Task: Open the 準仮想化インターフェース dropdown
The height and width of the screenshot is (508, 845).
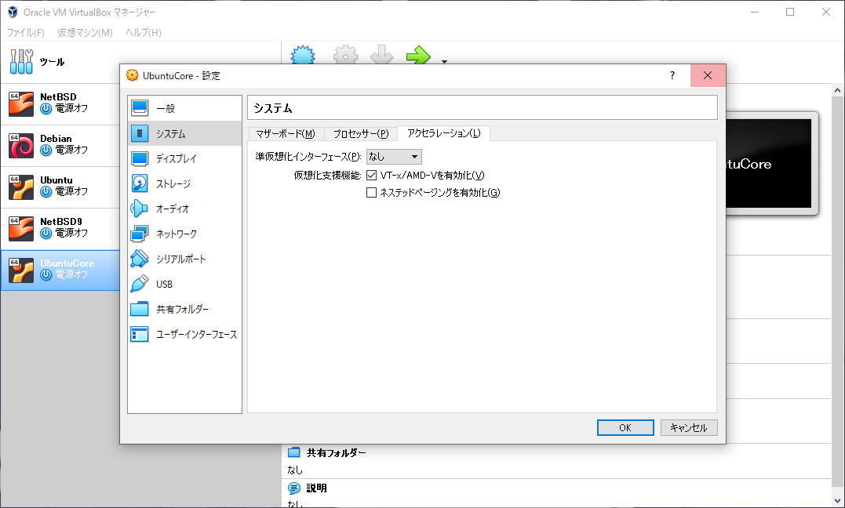Action: point(394,157)
